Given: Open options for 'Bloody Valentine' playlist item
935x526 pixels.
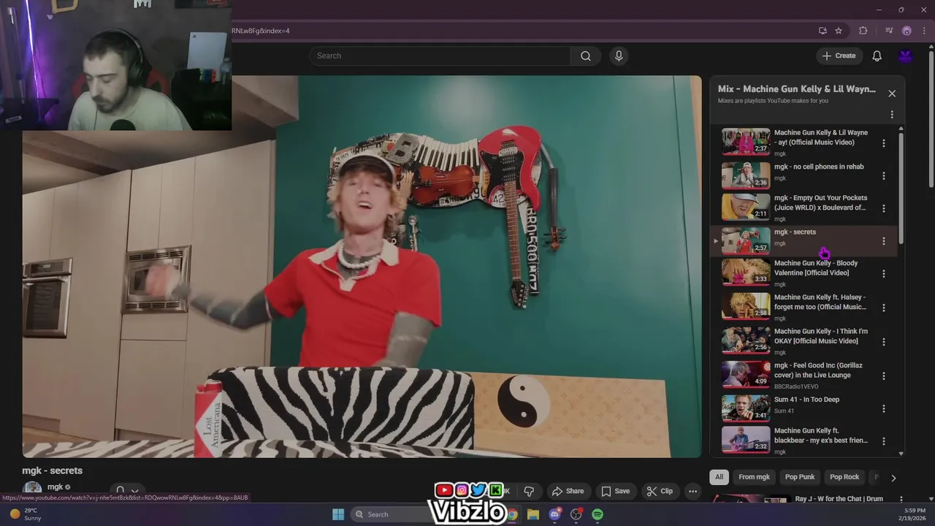Looking at the screenshot, I should (x=884, y=274).
